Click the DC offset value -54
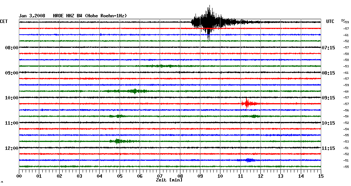This screenshot has height=186, width=351. (346, 129)
